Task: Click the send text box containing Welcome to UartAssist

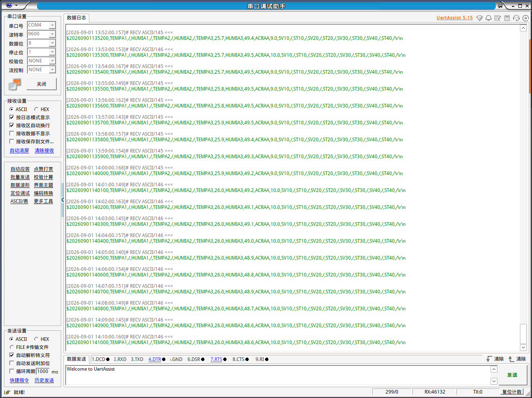Action: point(278,375)
